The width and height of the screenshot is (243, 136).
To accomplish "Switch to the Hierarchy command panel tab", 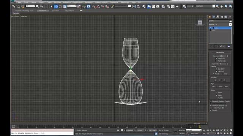I will 218,17.
